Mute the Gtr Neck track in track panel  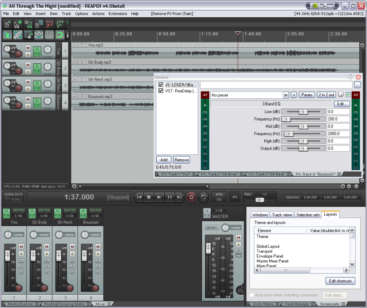pyautogui.click(x=28, y=82)
